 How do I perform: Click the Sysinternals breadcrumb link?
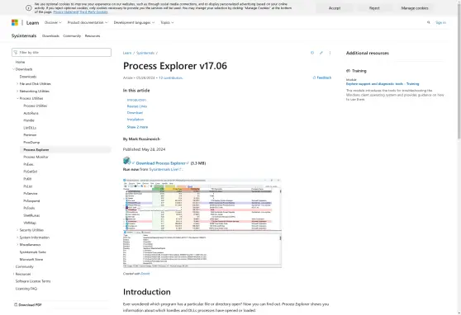tap(145, 53)
